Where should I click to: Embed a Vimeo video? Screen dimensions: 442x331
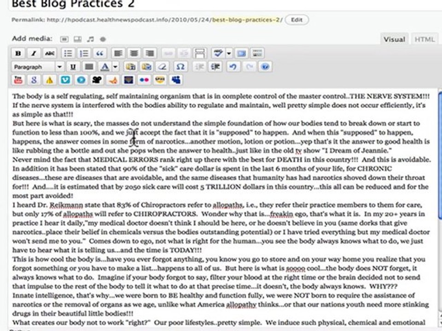pyautogui.click(x=65, y=80)
